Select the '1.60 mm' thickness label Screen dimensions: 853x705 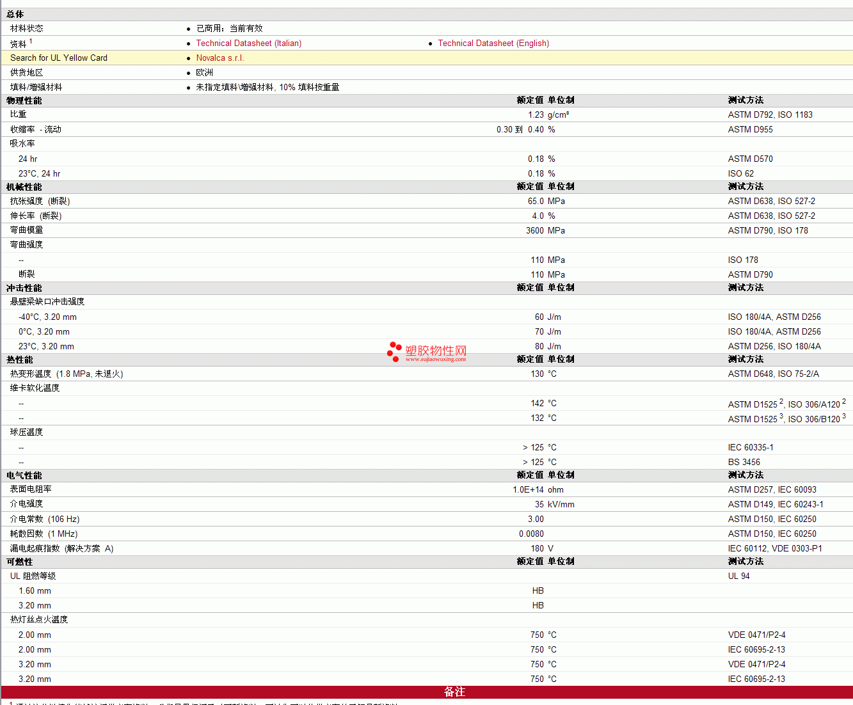coord(35,591)
